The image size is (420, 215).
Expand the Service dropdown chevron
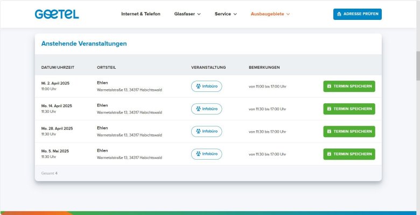click(235, 14)
